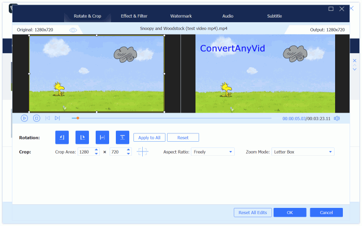This screenshot has height=226, width=362.
Task: Click Reset All Edits
Action: (252, 213)
